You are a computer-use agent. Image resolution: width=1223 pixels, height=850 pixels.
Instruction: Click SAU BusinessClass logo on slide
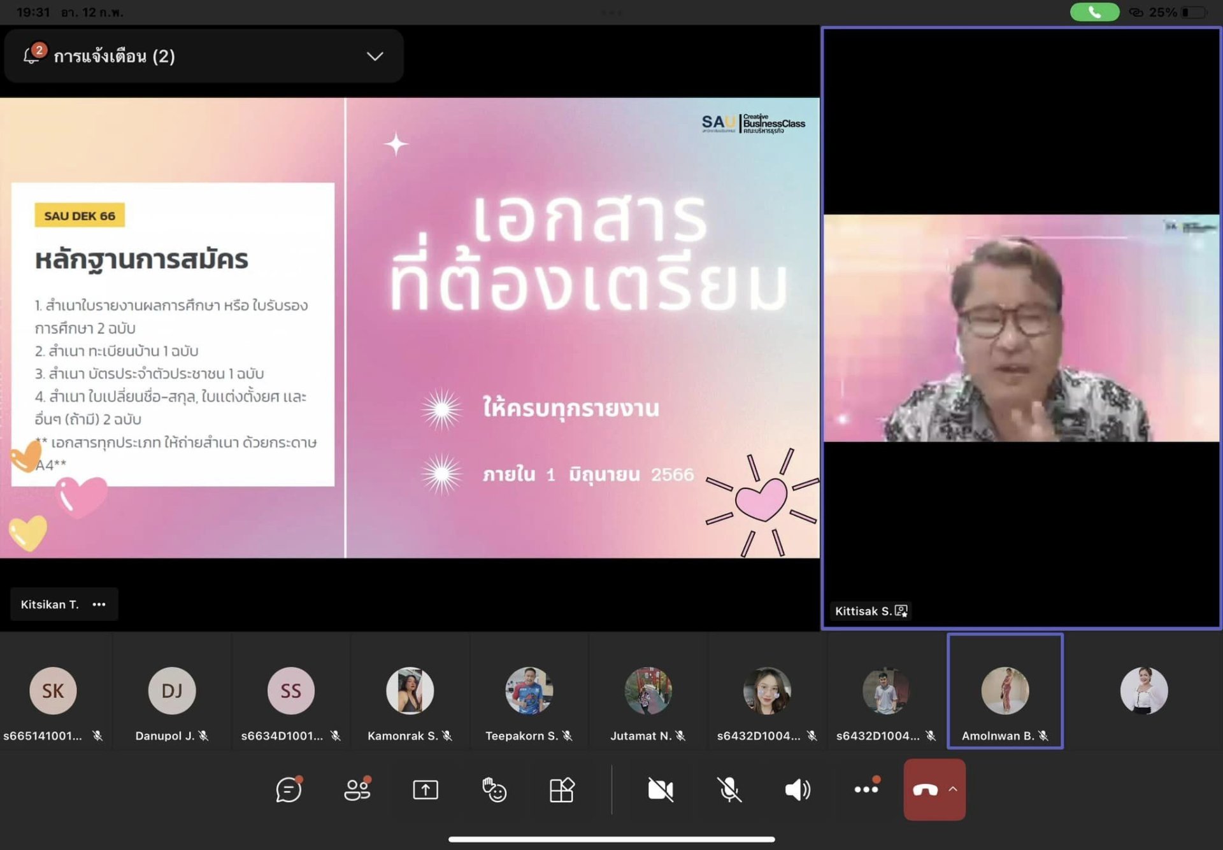(x=754, y=123)
